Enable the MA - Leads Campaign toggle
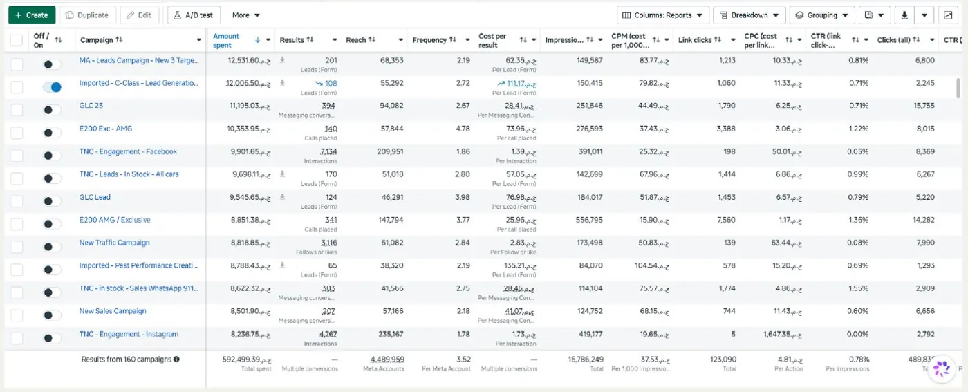The height and width of the screenshot is (392, 968). 52,64
